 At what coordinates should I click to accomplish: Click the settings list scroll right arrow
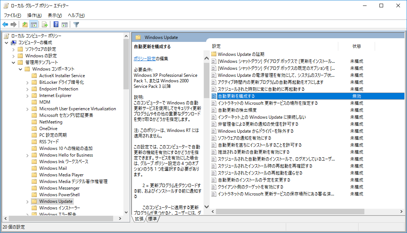tap(401, 212)
